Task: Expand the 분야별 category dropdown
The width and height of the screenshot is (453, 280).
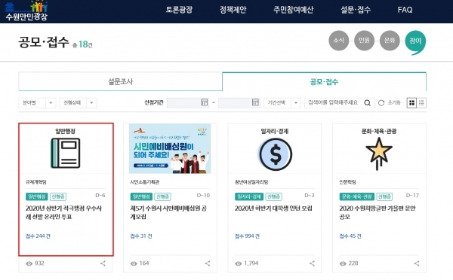Action: [x=37, y=103]
